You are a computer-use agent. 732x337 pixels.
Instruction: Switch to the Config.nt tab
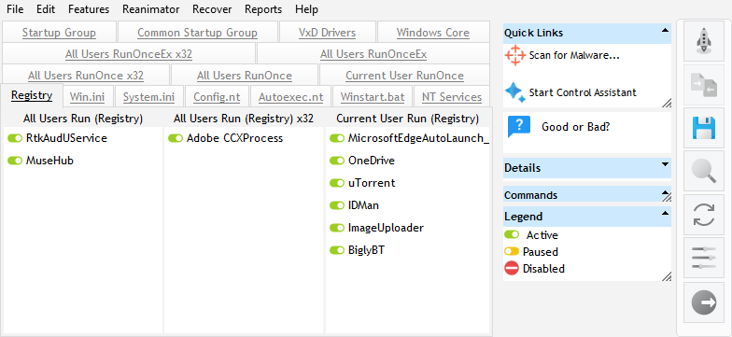coord(217,97)
